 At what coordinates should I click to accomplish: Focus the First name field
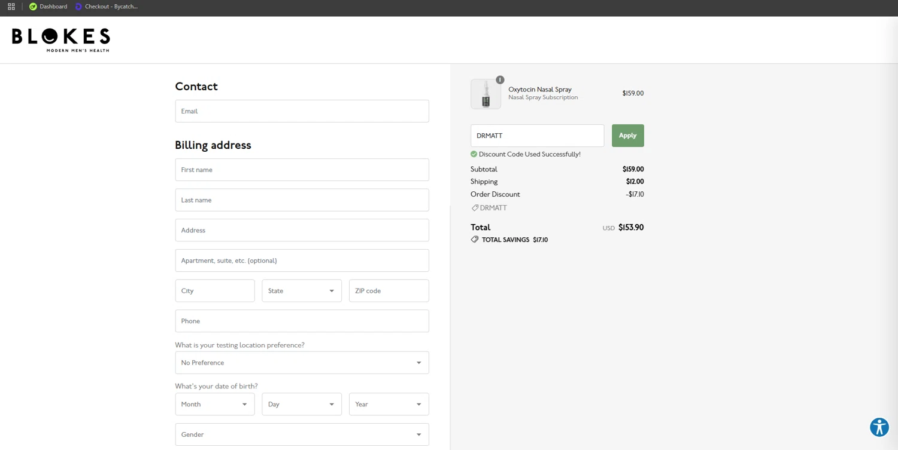pyautogui.click(x=302, y=170)
